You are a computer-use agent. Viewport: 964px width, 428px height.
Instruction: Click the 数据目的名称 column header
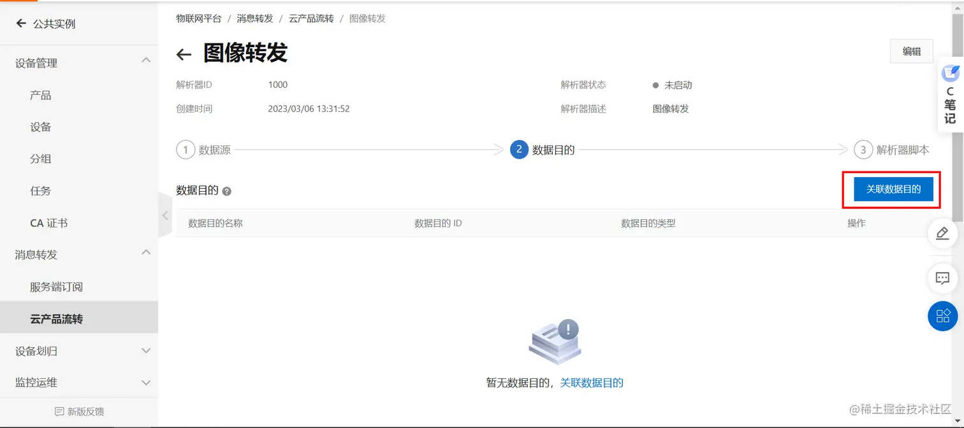point(215,224)
